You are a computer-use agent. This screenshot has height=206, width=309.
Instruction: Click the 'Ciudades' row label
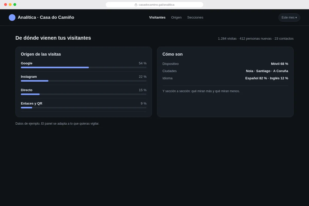pos(169,71)
